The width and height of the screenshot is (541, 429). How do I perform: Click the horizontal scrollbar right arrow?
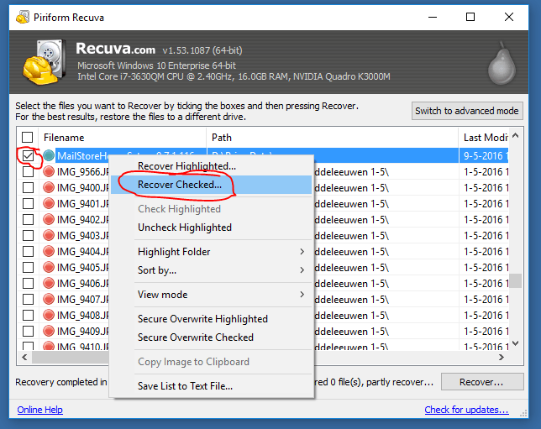click(x=502, y=358)
